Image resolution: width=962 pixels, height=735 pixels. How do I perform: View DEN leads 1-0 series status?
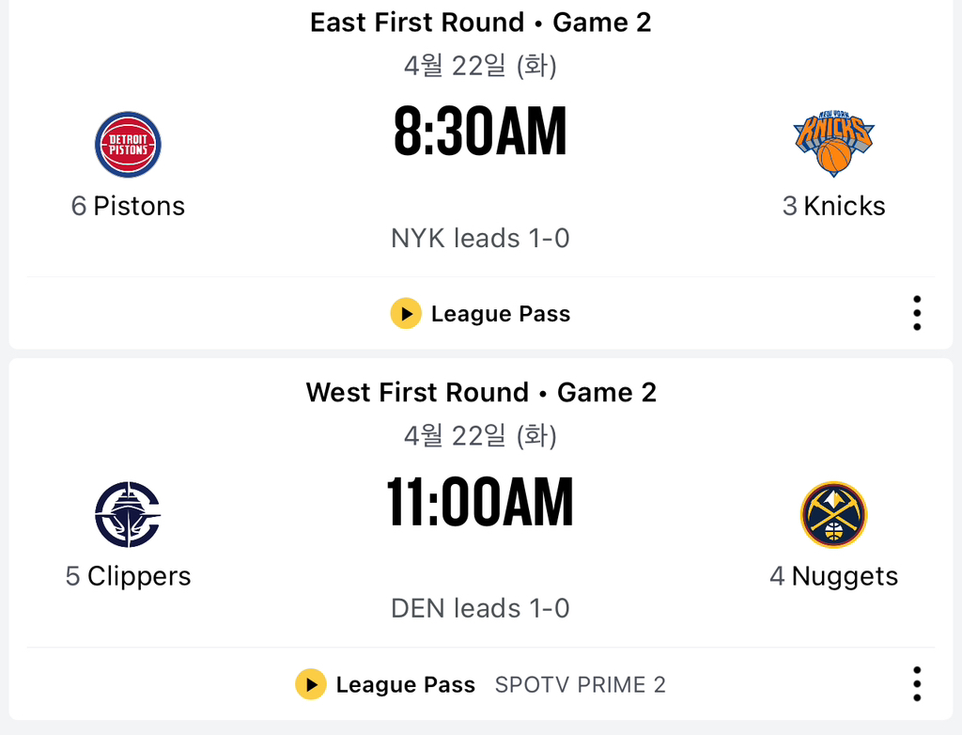click(x=480, y=609)
